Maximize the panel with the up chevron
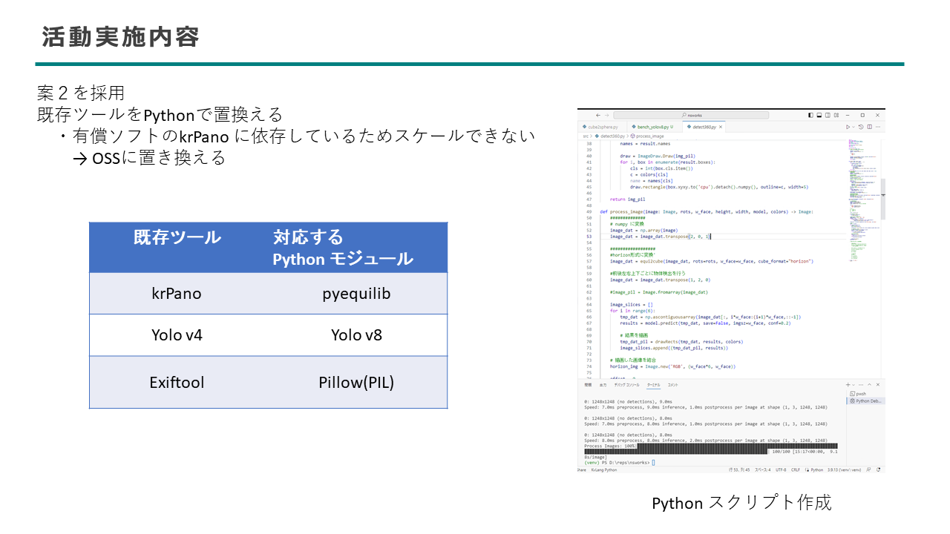 (x=869, y=385)
